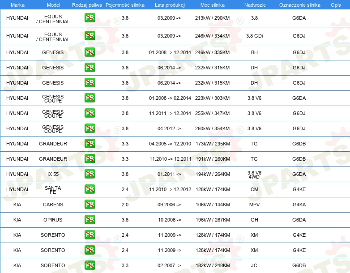The image size is (350, 273).
Task: Click the fuel icon for Equus 213kW / 290KM
Action: (90, 18)
